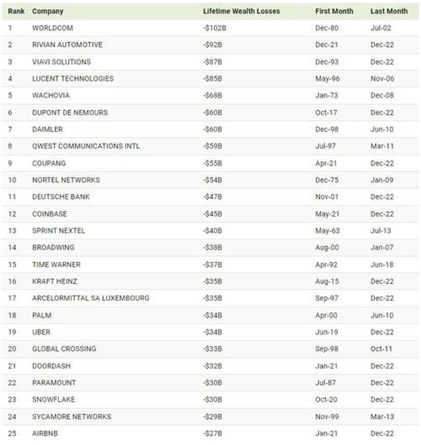Click Wachovia's Dec-08 last month
Screen dimensions: 421x445
pos(382,95)
